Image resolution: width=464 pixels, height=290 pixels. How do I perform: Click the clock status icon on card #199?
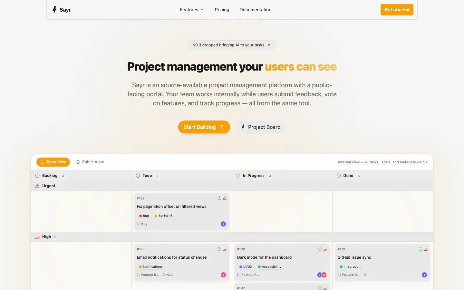coord(219,198)
